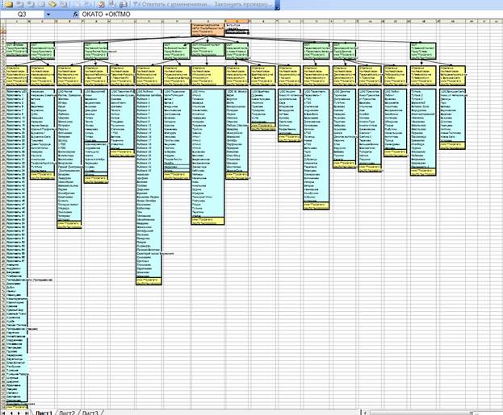Click the next-sheet tab navigation arrow
The height and width of the screenshot is (415, 503).
20,412
